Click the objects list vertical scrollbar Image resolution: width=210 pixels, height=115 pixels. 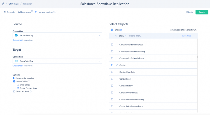(197, 57)
